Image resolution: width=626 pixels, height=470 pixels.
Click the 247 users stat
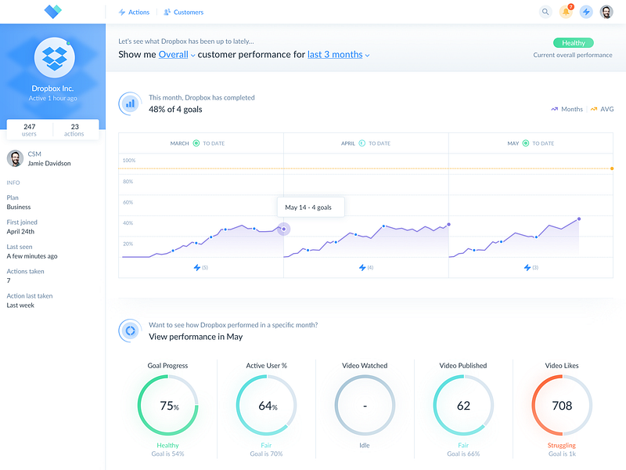pos(30,130)
